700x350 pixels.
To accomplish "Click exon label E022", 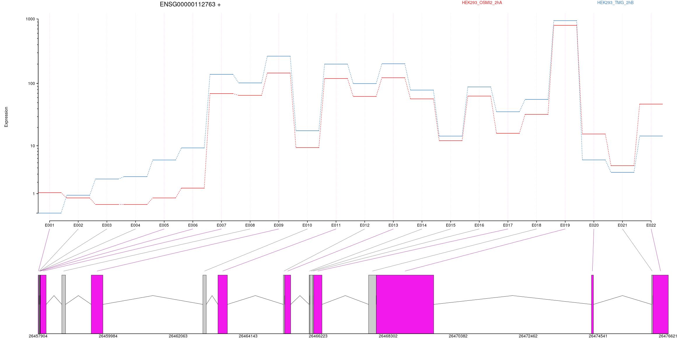I will click(651, 225).
